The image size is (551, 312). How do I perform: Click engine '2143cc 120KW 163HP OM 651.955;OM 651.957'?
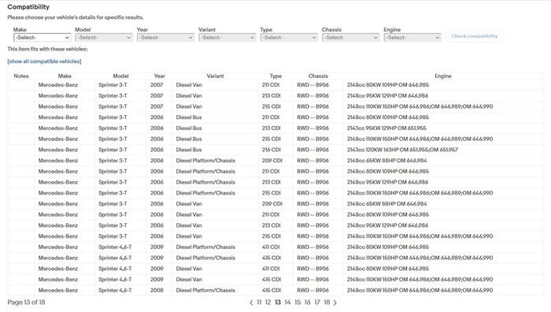pos(402,150)
